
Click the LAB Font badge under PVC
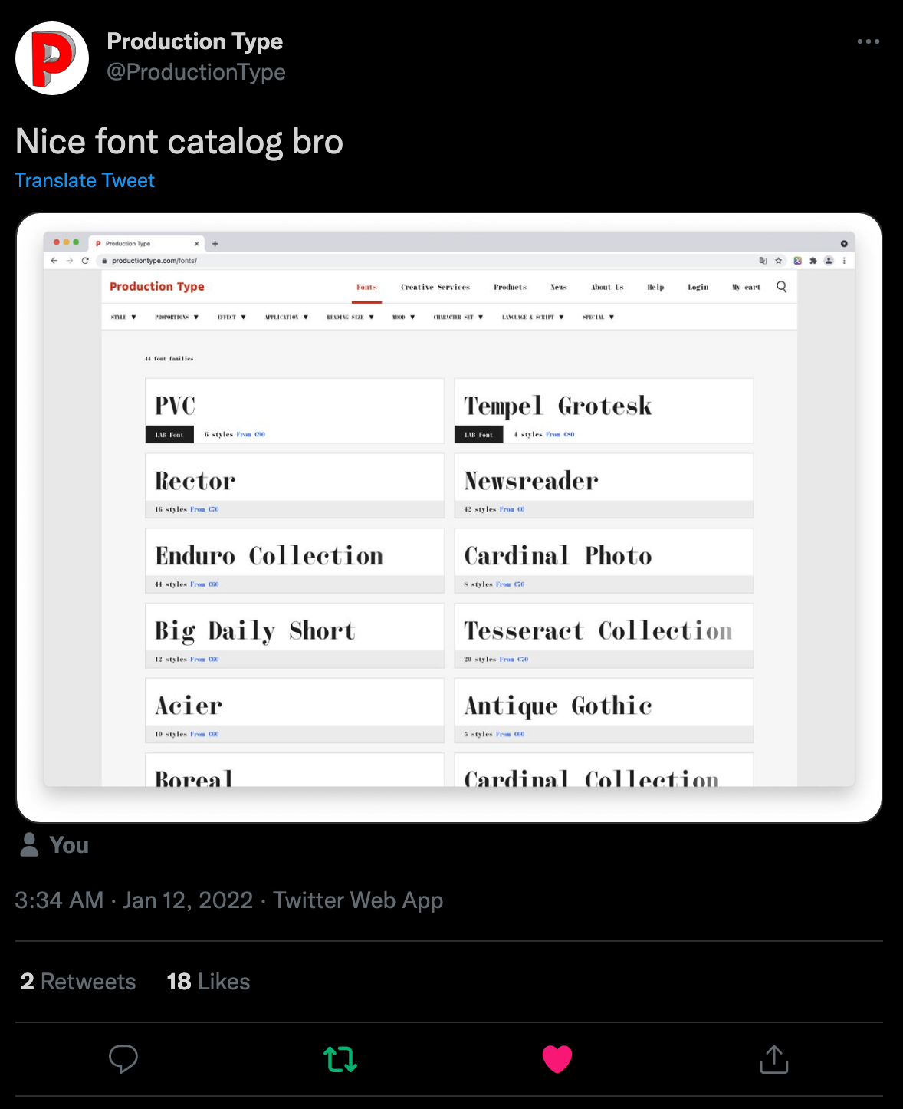click(169, 434)
